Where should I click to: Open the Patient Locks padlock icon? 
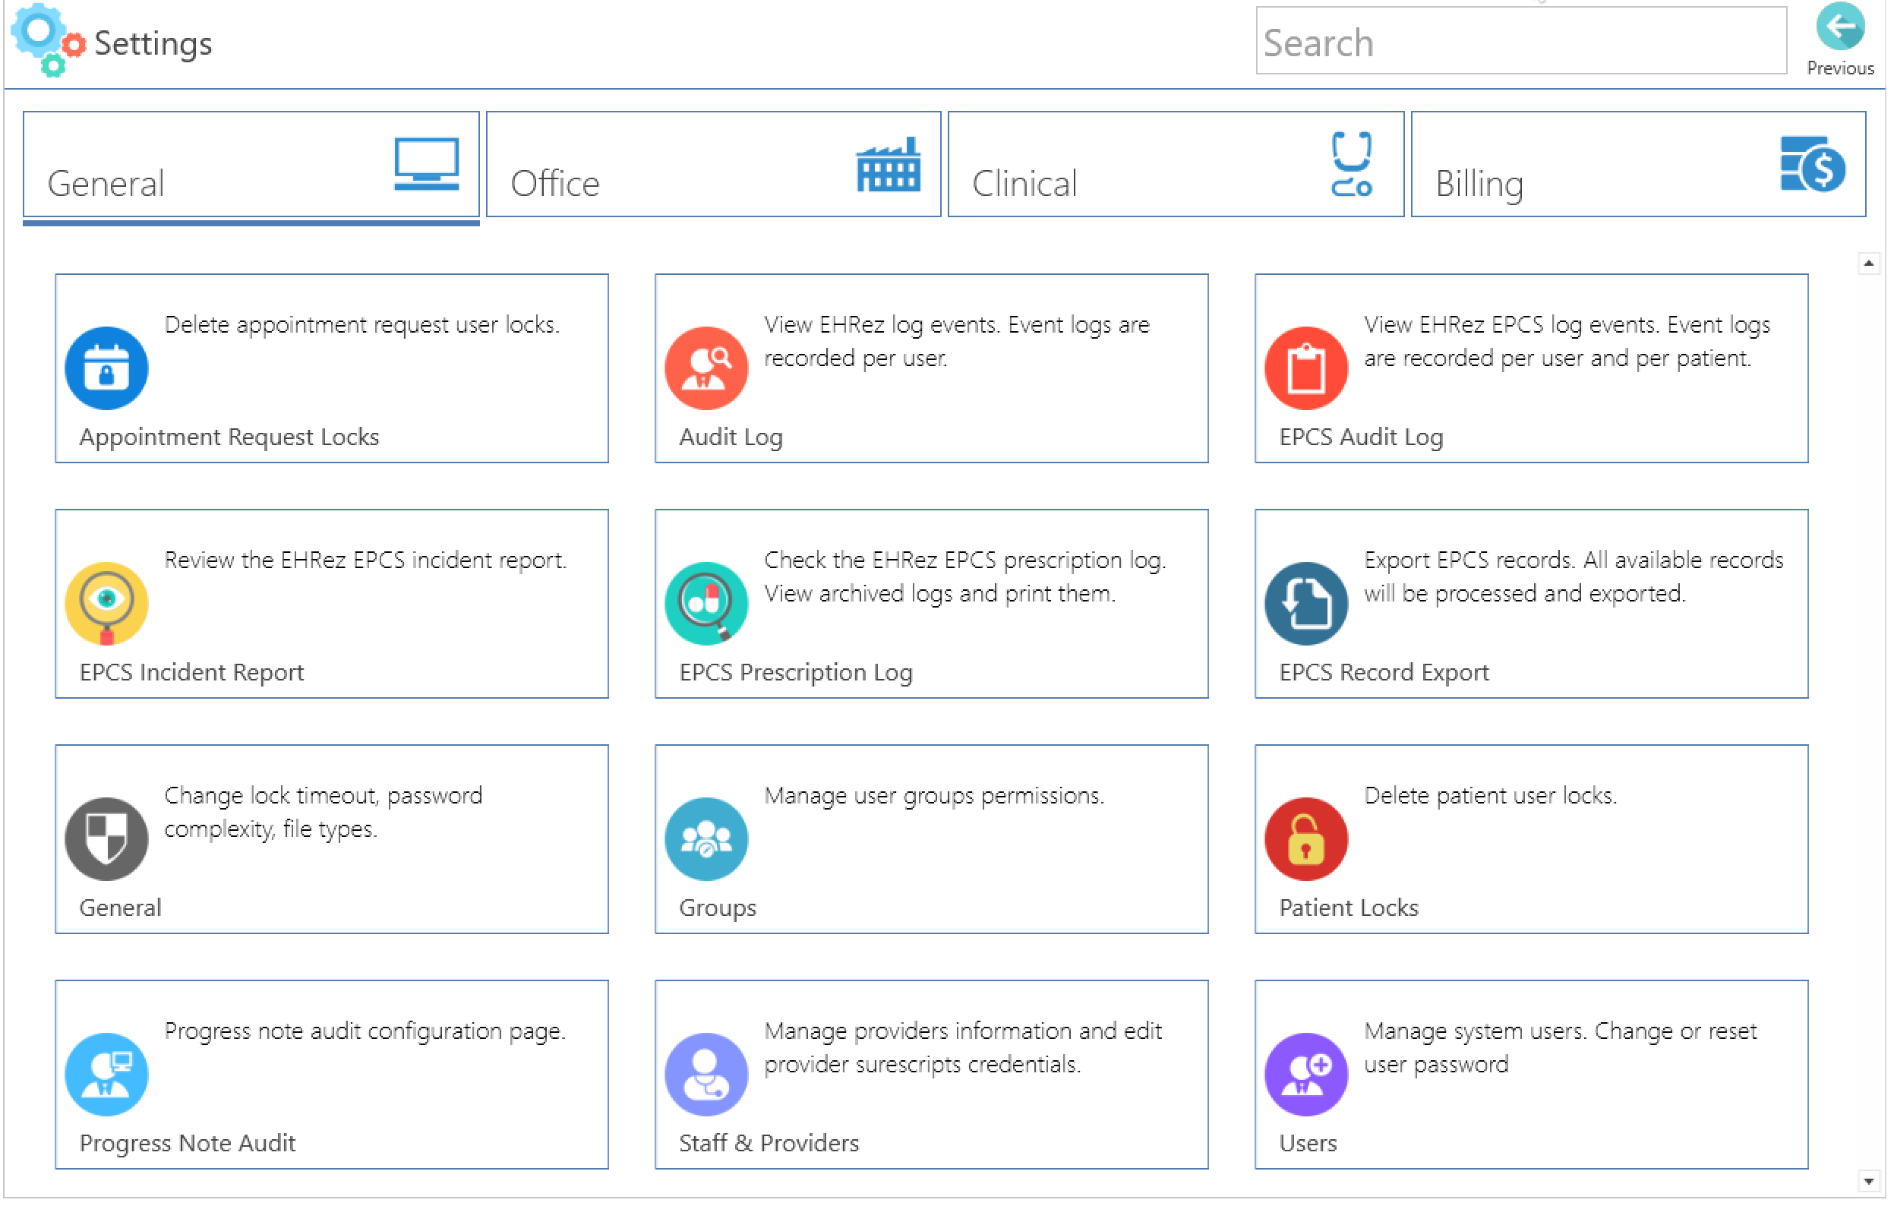tap(1306, 838)
